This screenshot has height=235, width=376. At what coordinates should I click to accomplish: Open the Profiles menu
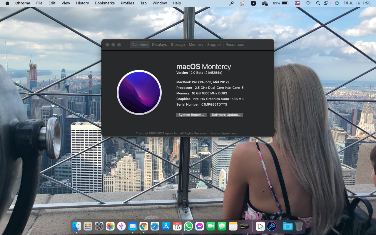point(128,3)
